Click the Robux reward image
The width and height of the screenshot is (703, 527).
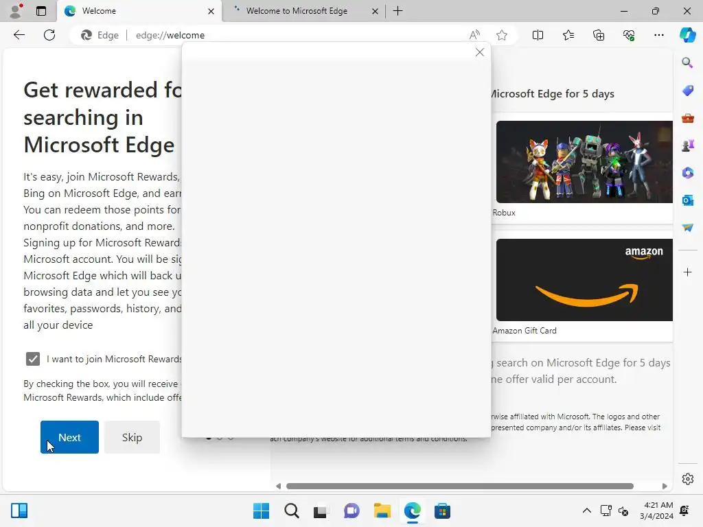click(x=584, y=162)
